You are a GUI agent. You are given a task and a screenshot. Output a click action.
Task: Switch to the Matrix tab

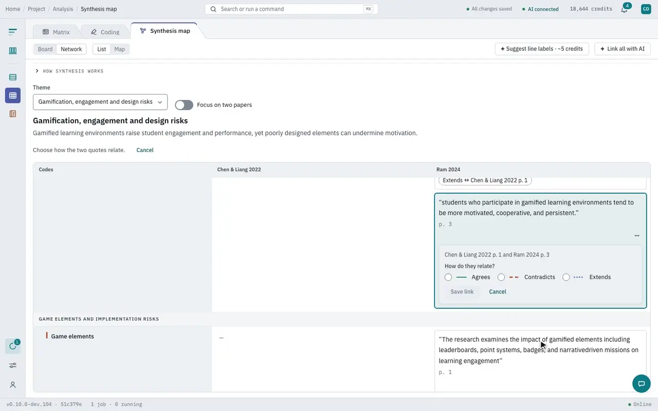(x=56, y=32)
